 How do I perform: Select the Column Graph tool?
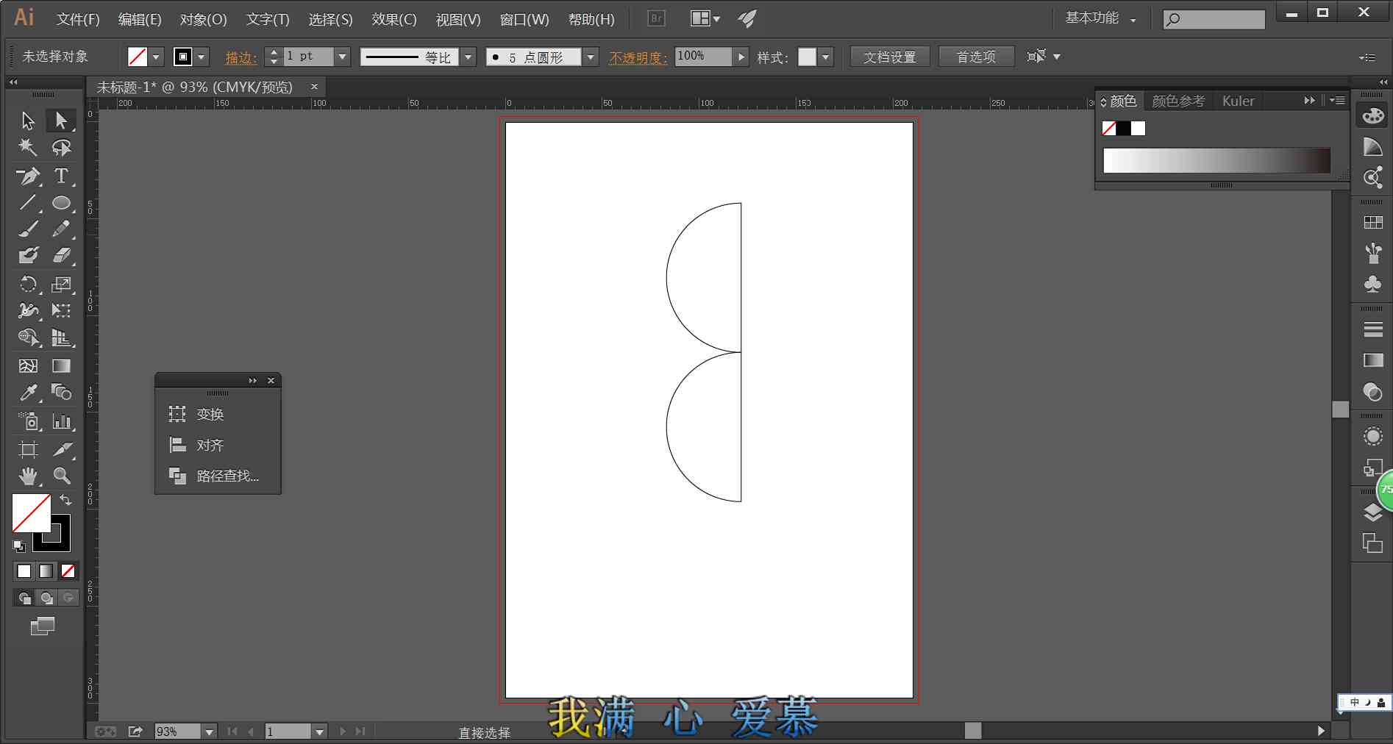pyautogui.click(x=61, y=421)
